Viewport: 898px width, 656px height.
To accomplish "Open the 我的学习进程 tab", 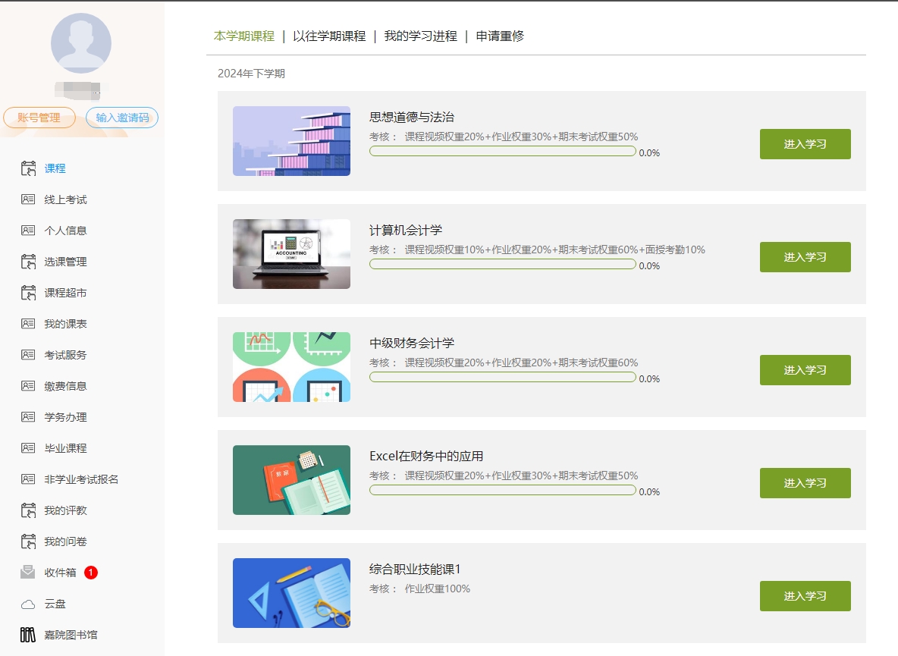I will tap(420, 36).
